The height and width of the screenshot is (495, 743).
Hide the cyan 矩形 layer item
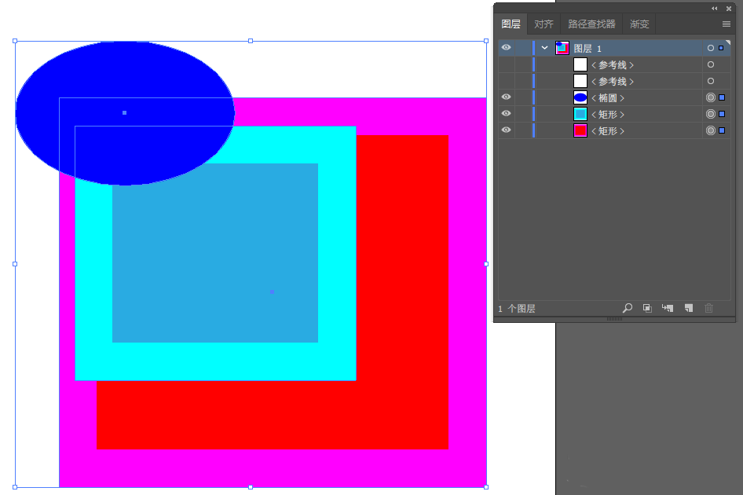coord(506,114)
